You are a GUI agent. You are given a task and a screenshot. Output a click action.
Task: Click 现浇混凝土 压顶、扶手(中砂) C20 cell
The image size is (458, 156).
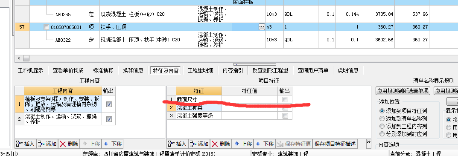[x=148, y=40]
